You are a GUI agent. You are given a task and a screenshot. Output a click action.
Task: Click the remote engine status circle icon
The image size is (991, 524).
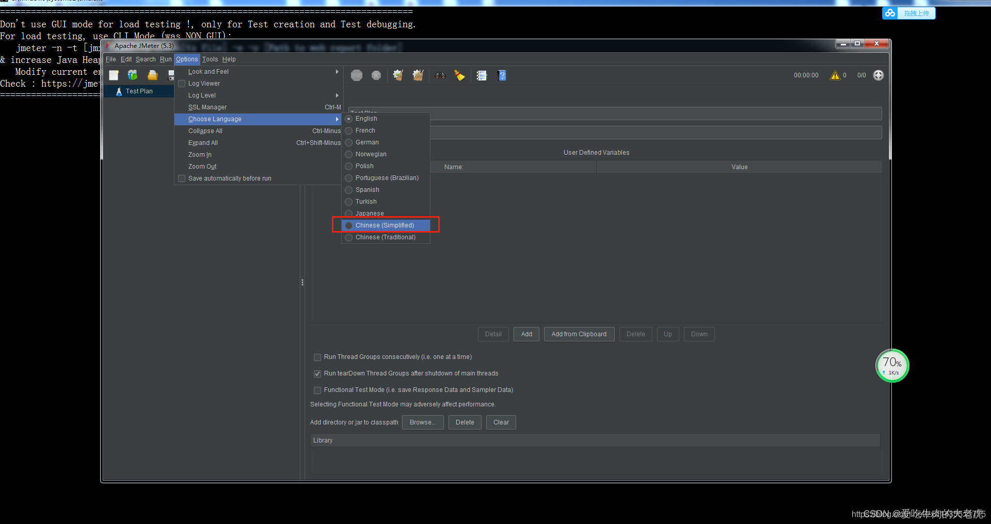878,75
